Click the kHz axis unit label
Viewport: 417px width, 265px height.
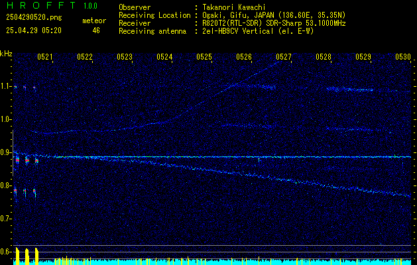(x=6, y=54)
